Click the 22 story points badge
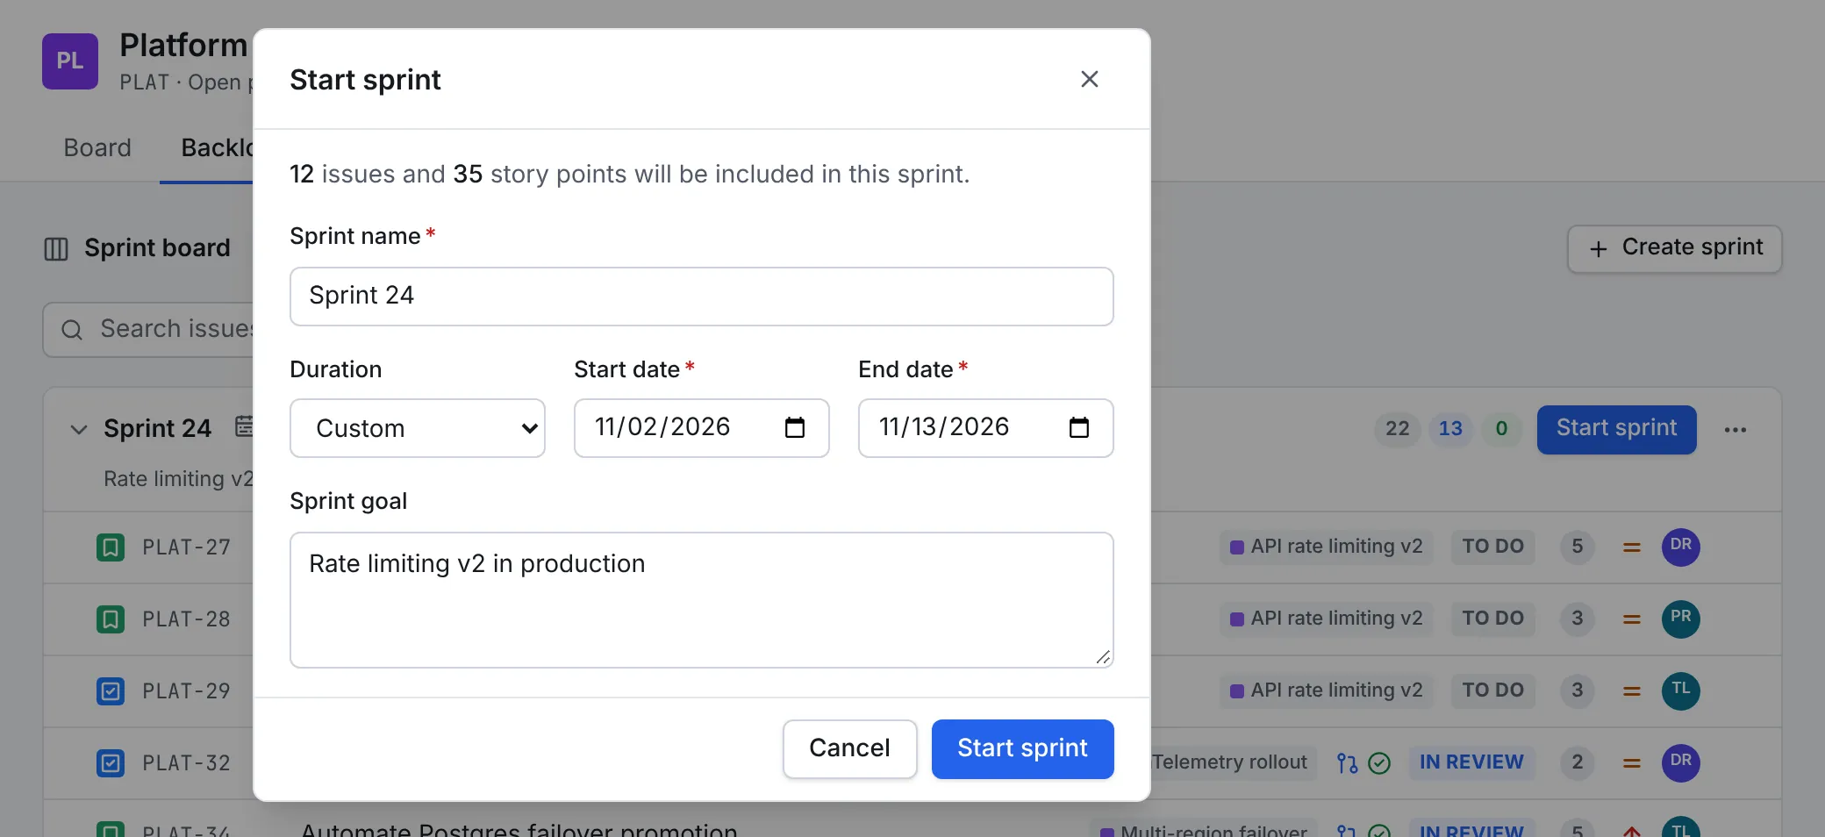The height and width of the screenshot is (837, 1825). tap(1398, 429)
